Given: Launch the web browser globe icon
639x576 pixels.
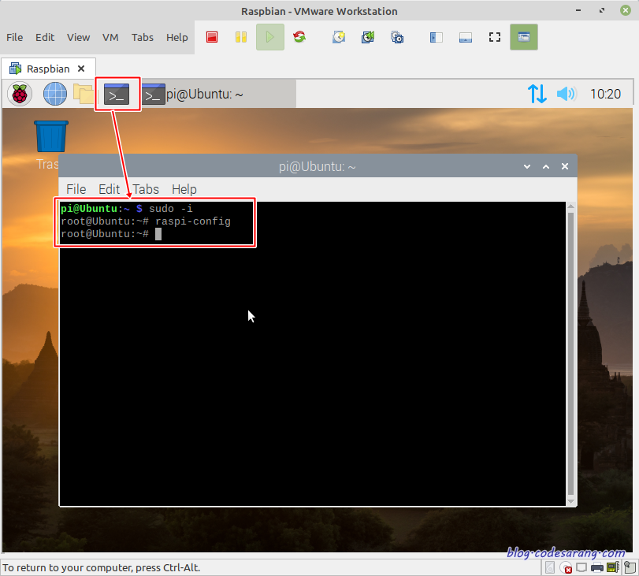Looking at the screenshot, I should tap(55, 94).
